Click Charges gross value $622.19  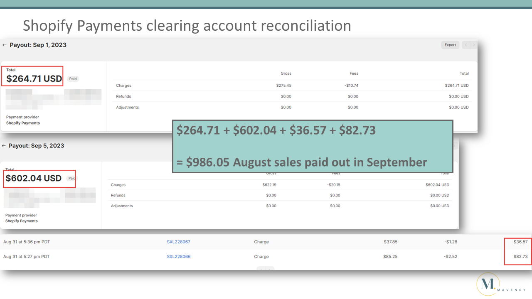pos(269,185)
